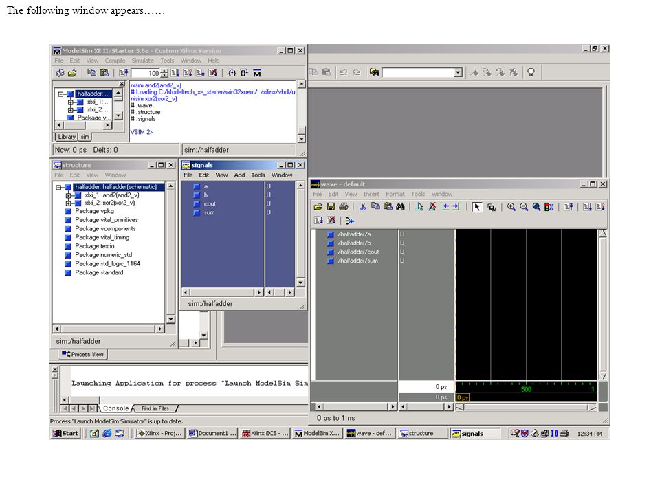Click the lightbulb icon in the top toolbar

531,72
